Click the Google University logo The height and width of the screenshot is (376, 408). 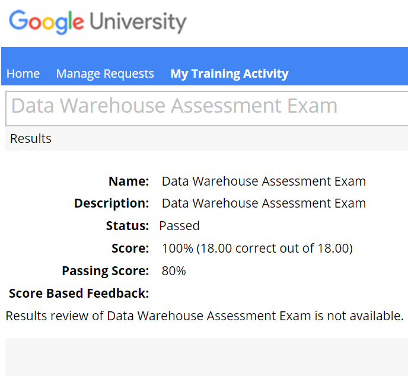coord(98,22)
